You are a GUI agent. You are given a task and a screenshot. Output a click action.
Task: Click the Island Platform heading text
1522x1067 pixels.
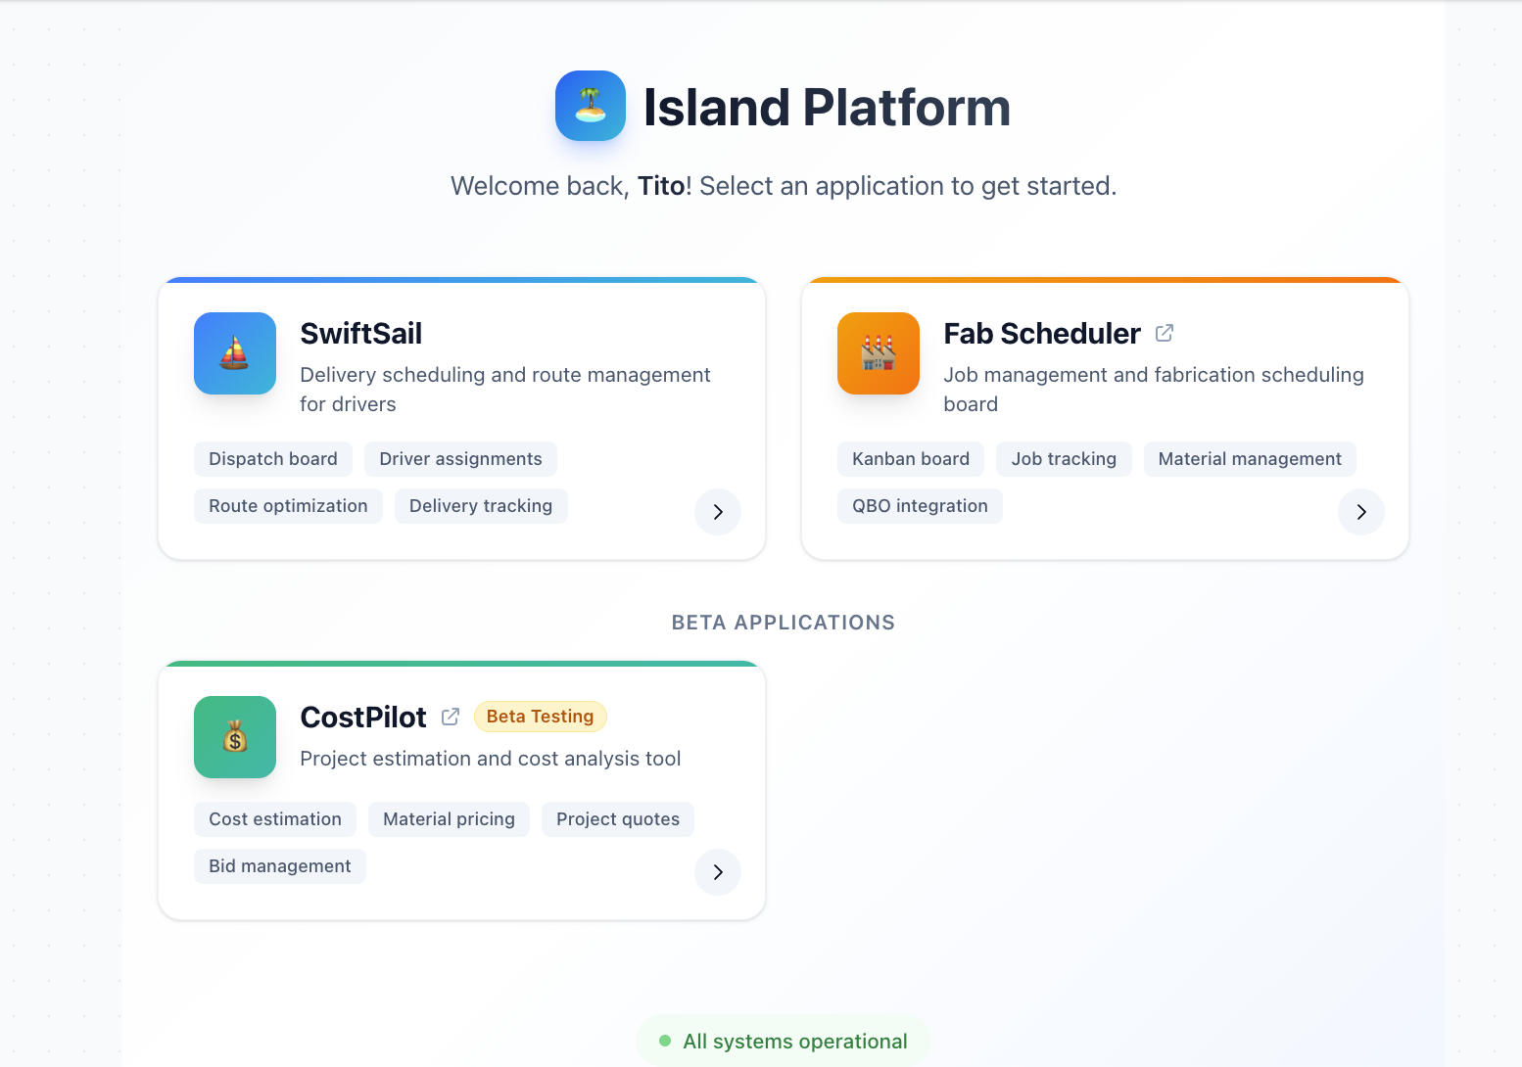pyautogui.click(x=827, y=107)
